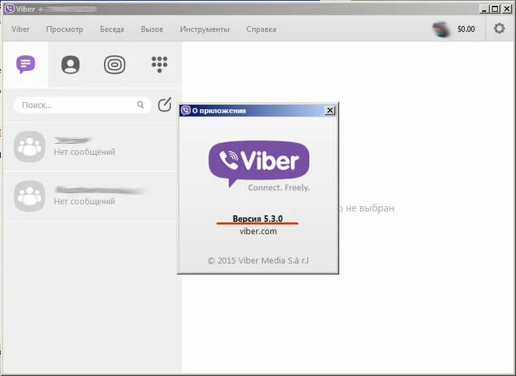The image size is (516, 376).
Task: Close the О приложении dialog
Action: pos(330,111)
